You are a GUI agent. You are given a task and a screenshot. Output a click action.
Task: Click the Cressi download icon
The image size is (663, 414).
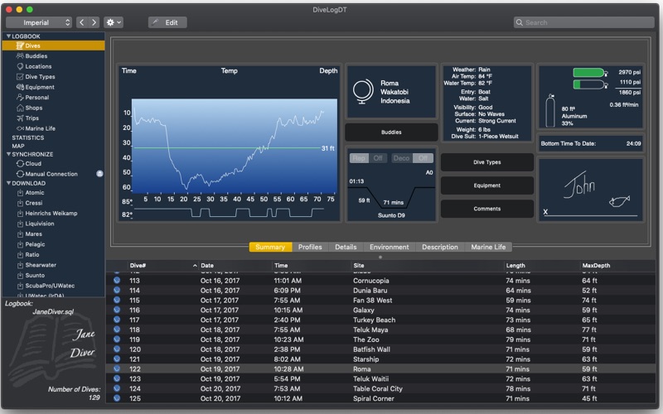[20, 203]
